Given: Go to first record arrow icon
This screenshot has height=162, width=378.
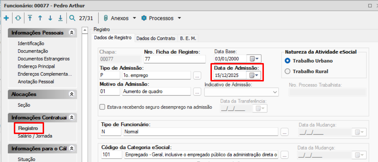Looking at the screenshot, I should (30, 18).
